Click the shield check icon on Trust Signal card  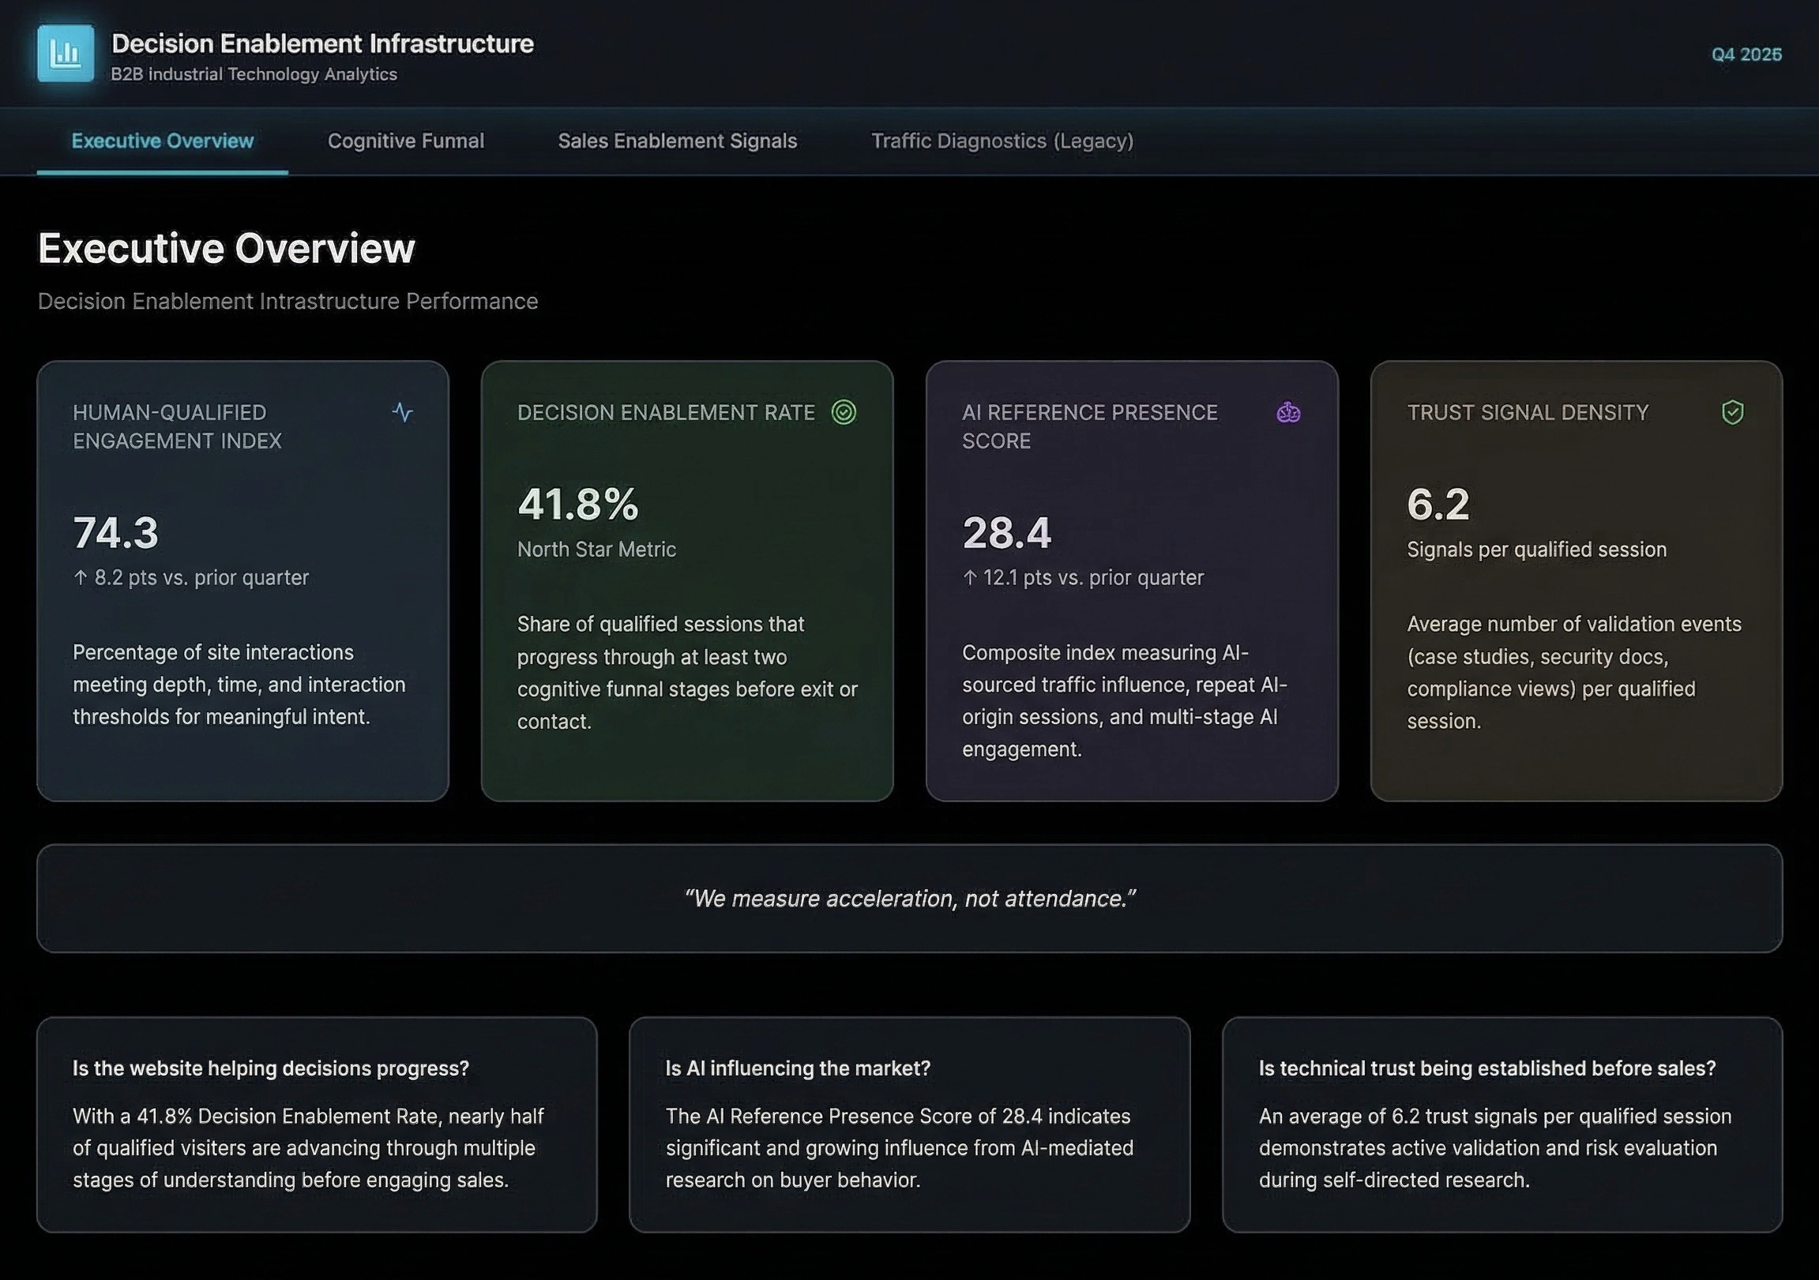coord(1733,412)
